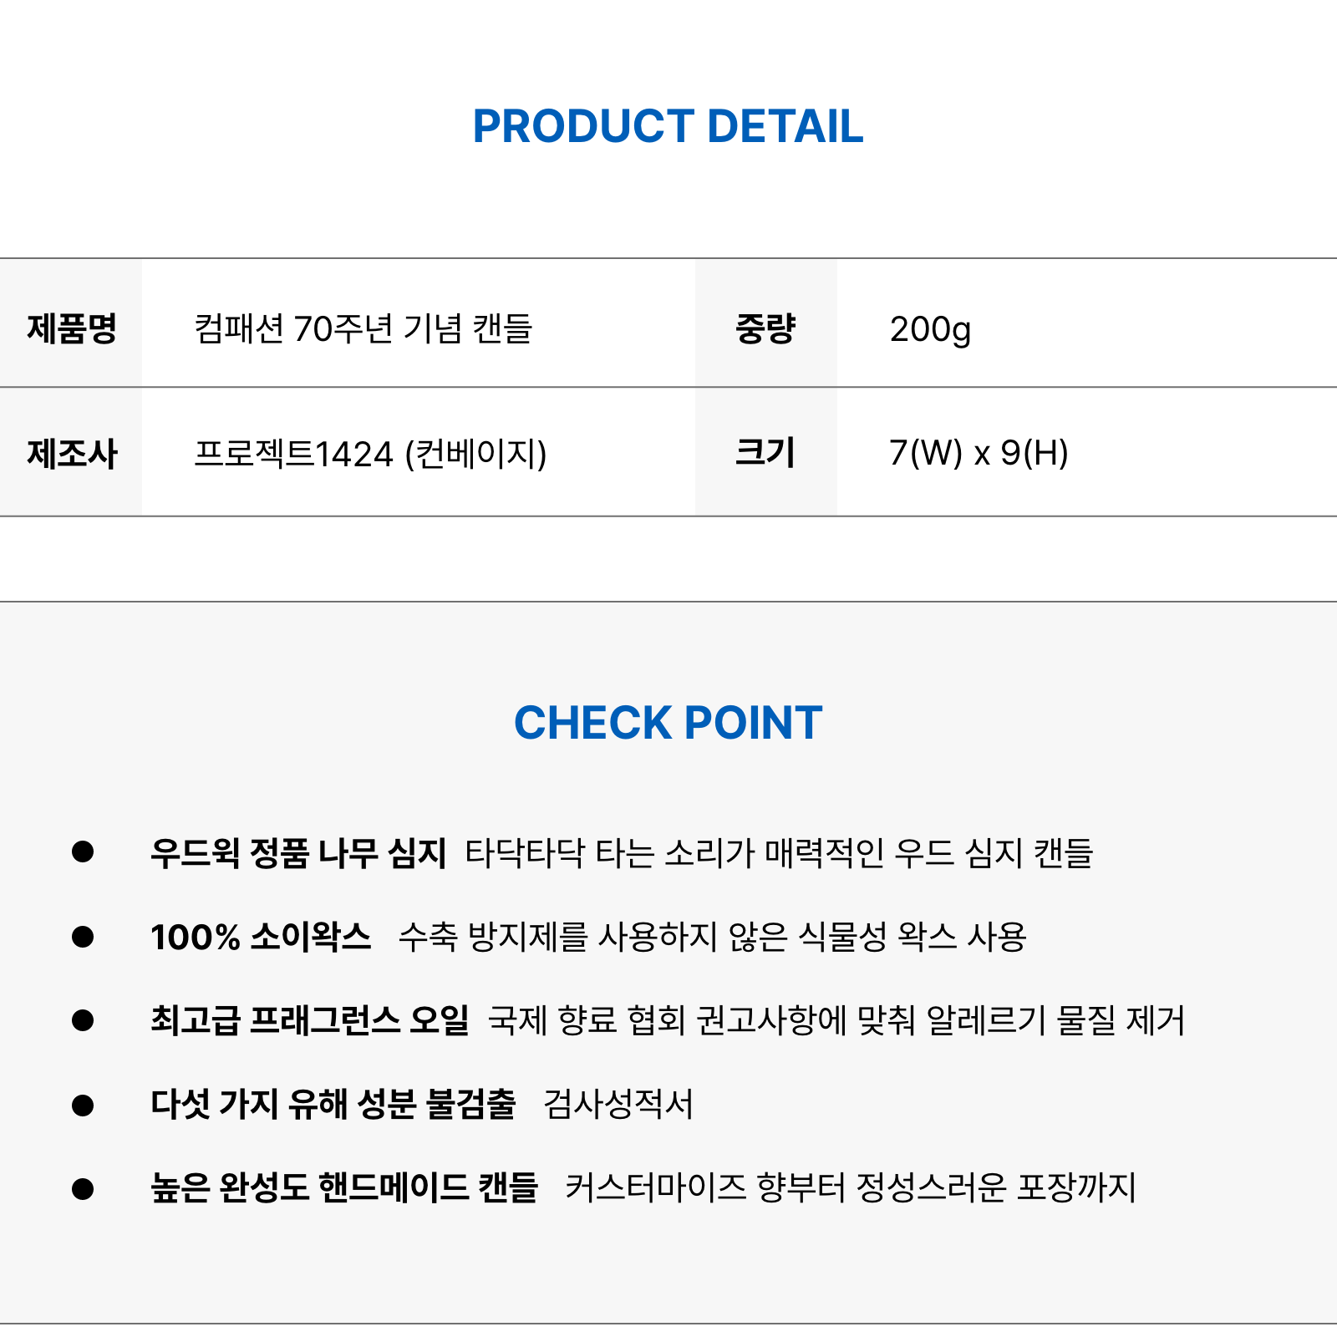Screen dimensions: 1337x1337
Task: Click the bold text 우드윅 정품 나무 심지
Action: coord(298,852)
